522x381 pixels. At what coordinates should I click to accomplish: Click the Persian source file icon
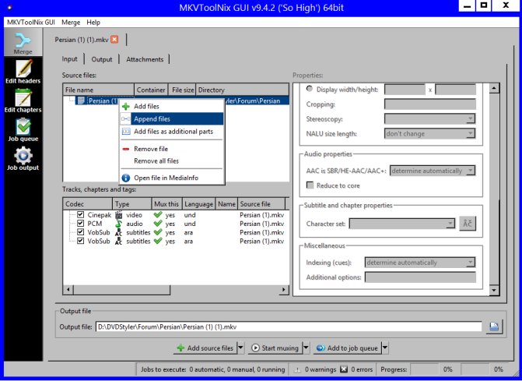point(81,101)
